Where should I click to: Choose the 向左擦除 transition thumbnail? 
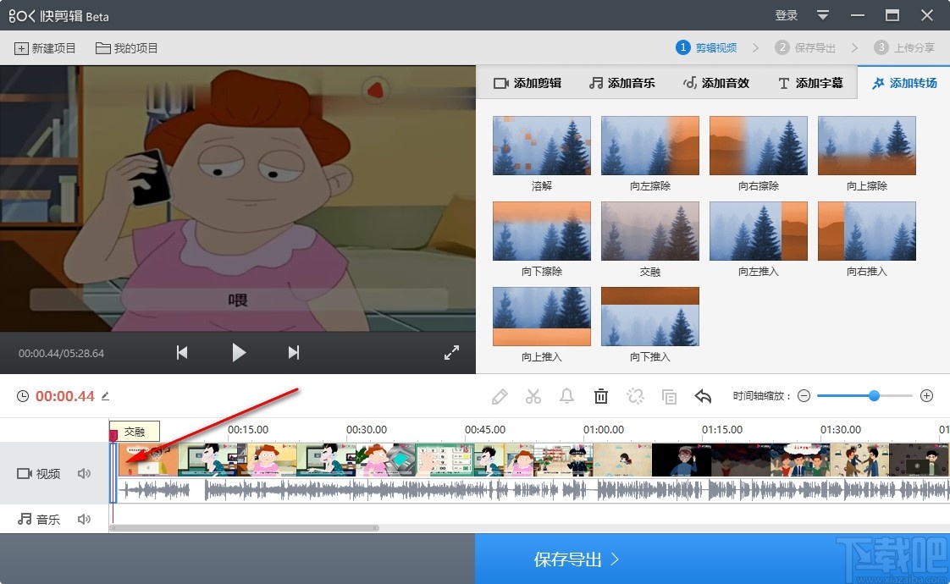[x=650, y=146]
